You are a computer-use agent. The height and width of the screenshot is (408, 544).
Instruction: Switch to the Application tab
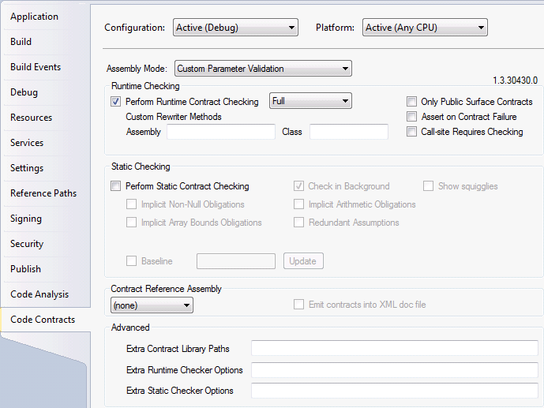(x=34, y=17)
